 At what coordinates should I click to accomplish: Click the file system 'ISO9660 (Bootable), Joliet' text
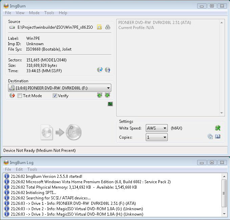[x=49, y=49]
